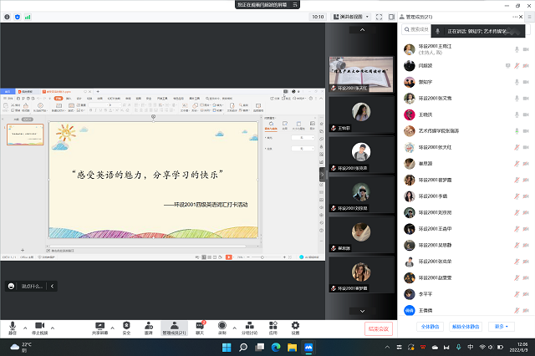Toggle 环设2001王森甲 camera icon
This screenshot has height=356, width=535.
tap(526, 229)
